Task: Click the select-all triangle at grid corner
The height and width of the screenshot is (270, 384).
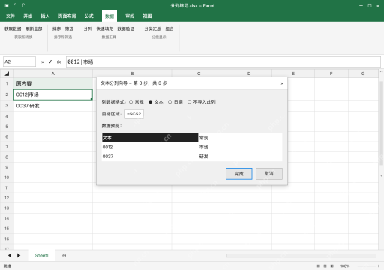Action: [x=7, y=73]
